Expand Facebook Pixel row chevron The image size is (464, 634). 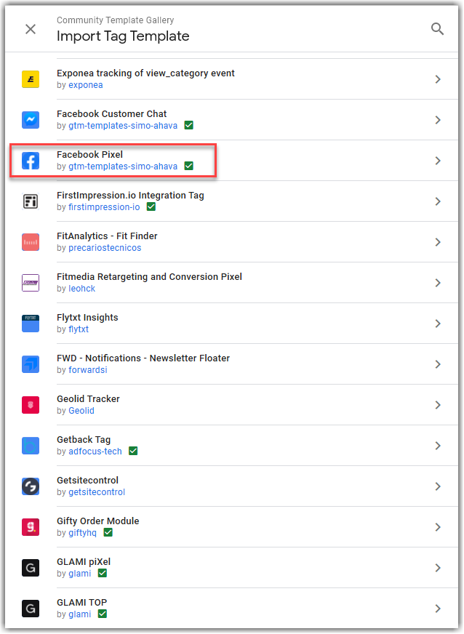point(438,161)
